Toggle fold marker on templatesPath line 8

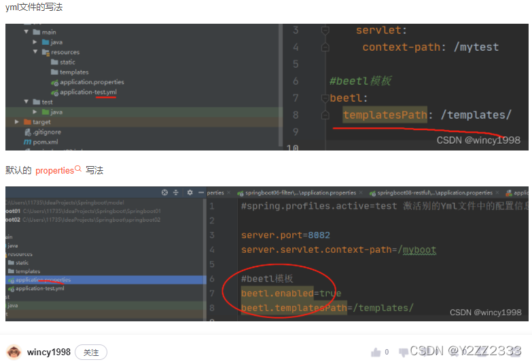(x=325, y=115)
